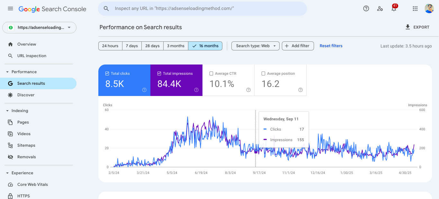Open the notifications bell with 41 alerts
Screen dimensions: 439x199
click(394, 8)
